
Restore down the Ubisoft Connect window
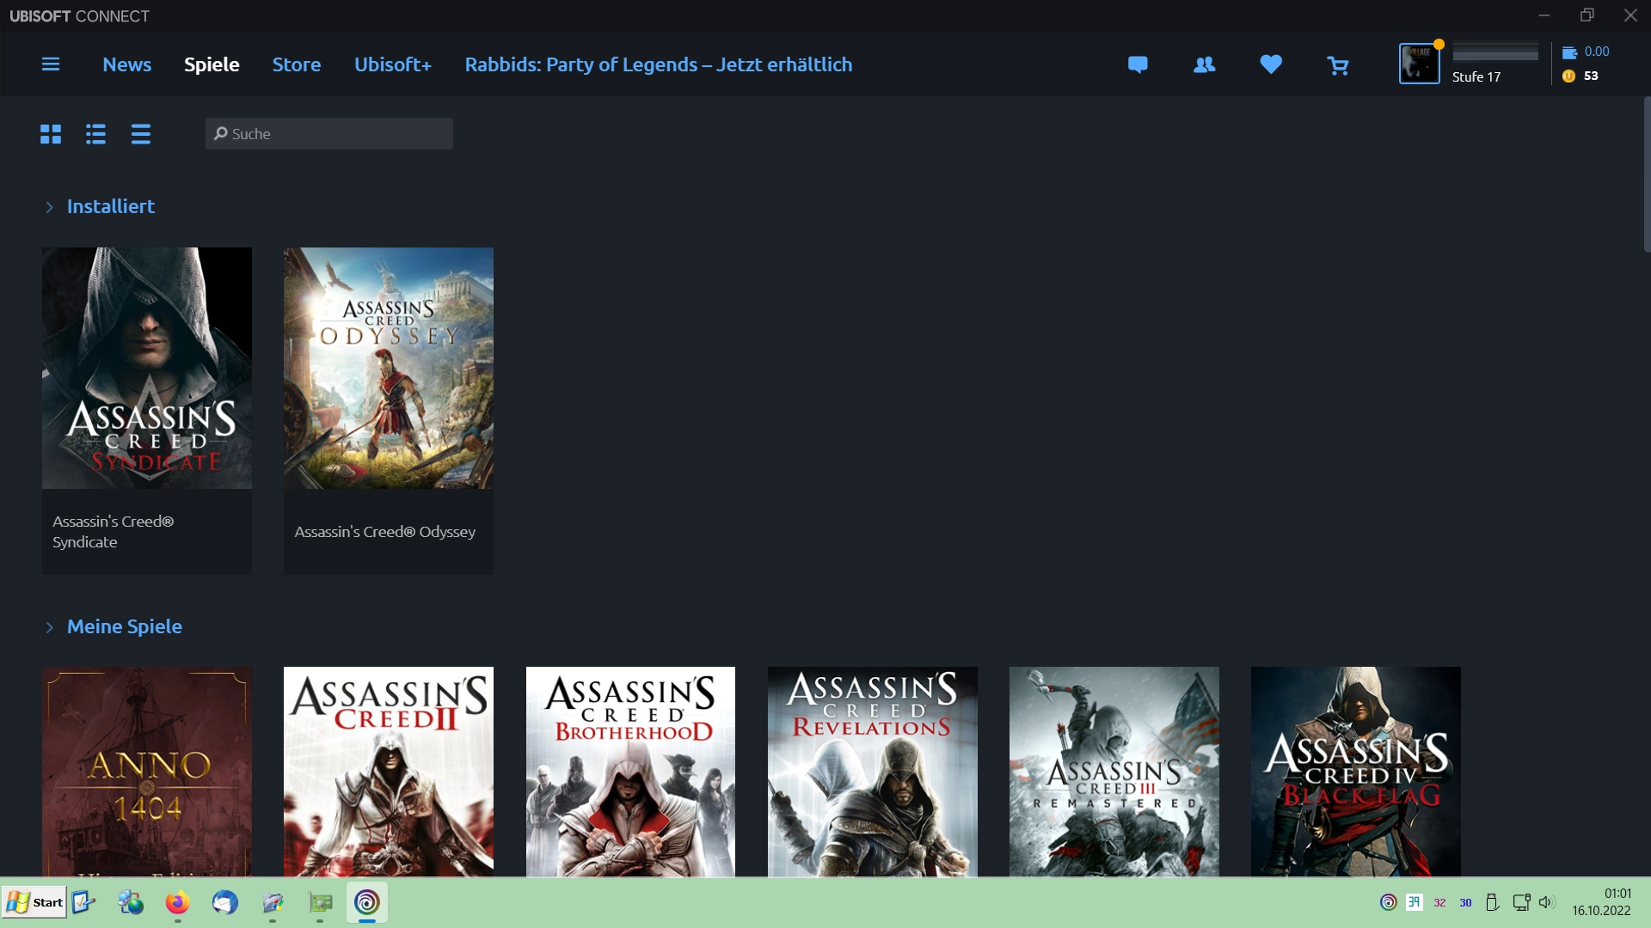1587,15
